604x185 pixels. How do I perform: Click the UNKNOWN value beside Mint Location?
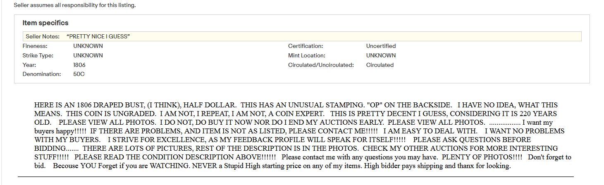coord(381,56)
